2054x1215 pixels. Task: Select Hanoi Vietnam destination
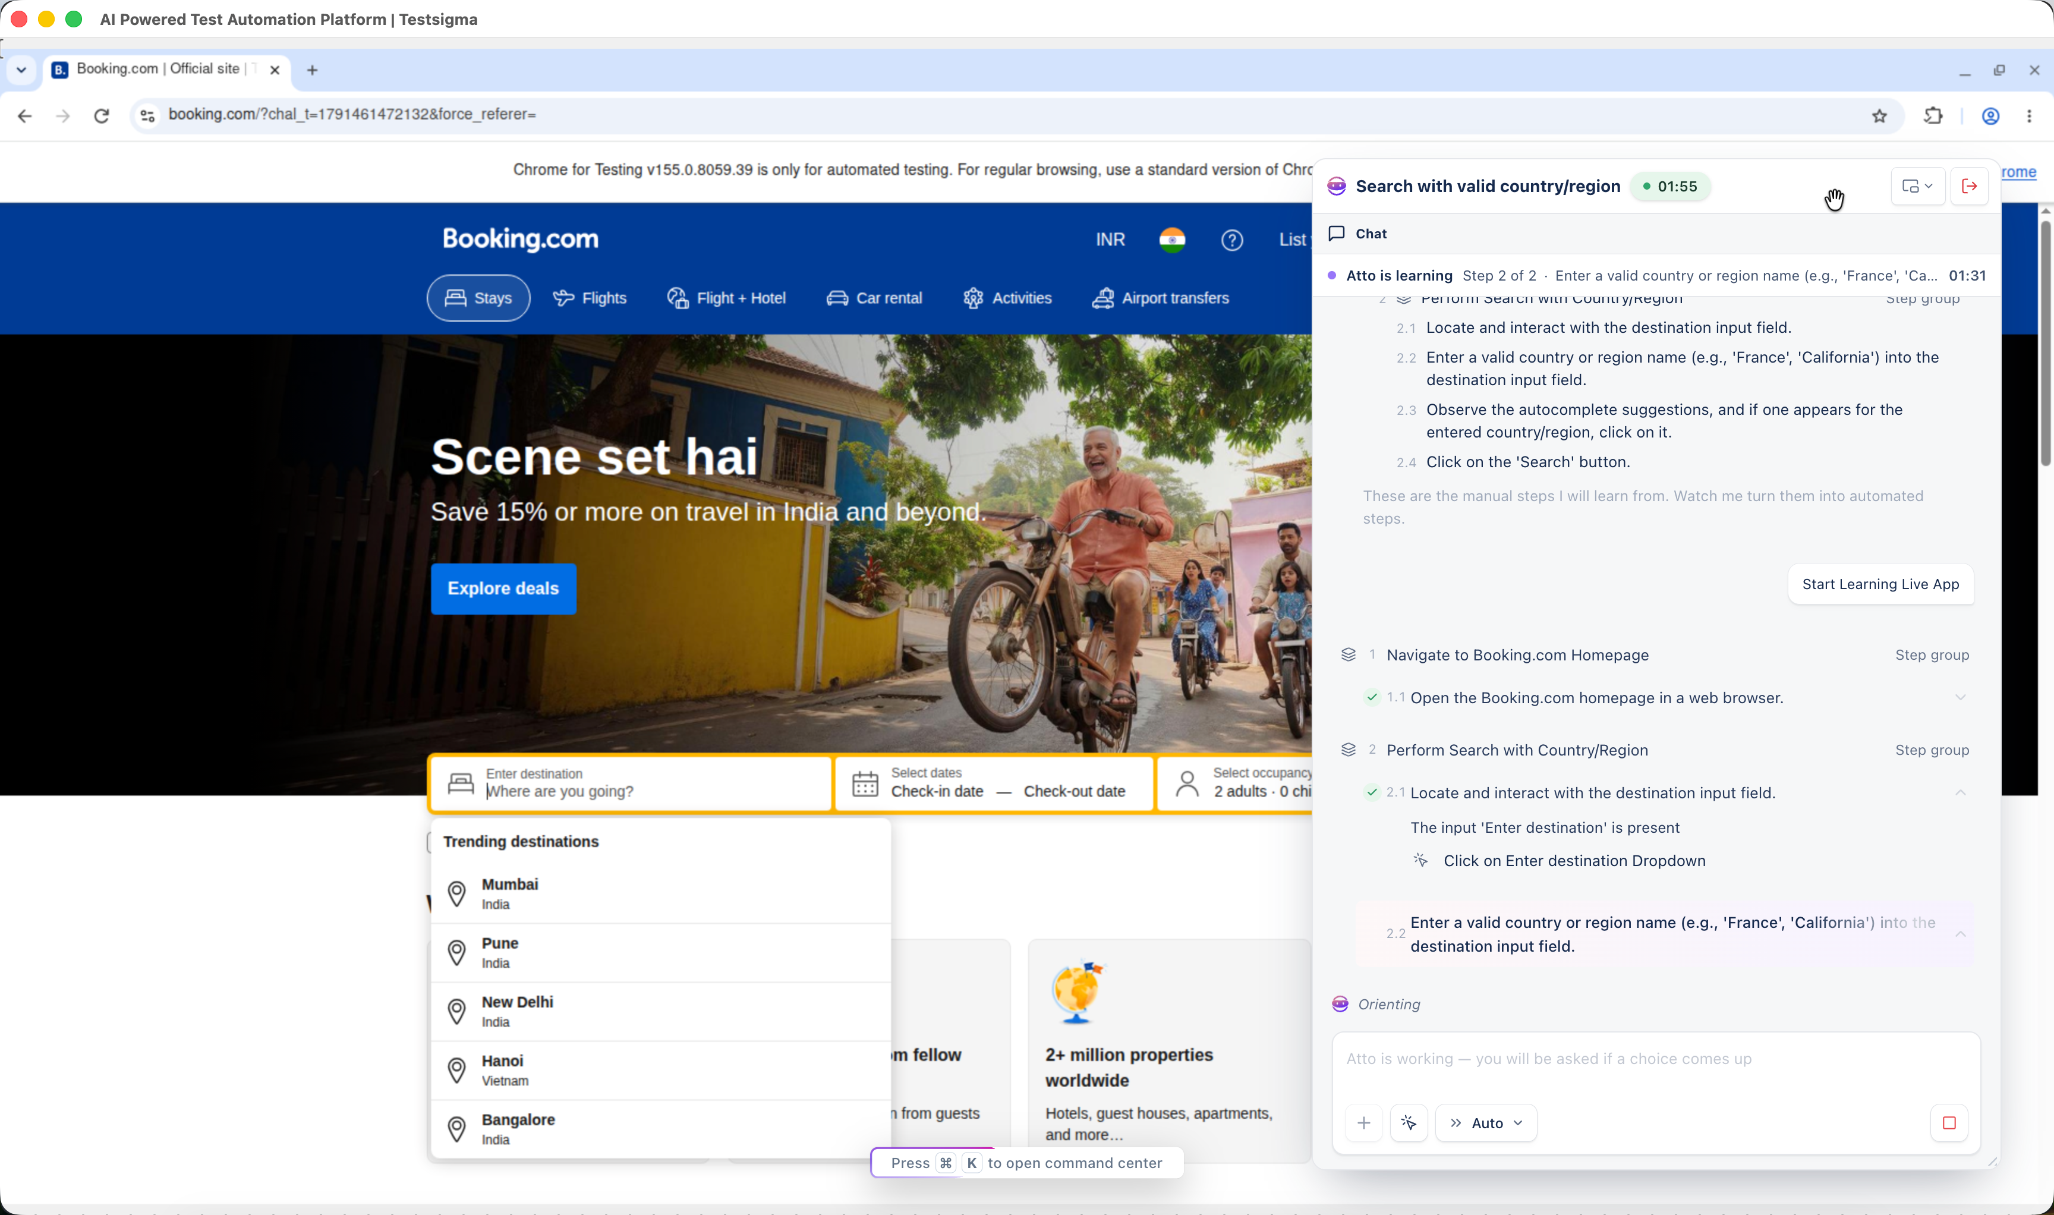[x=661, y=1071]
